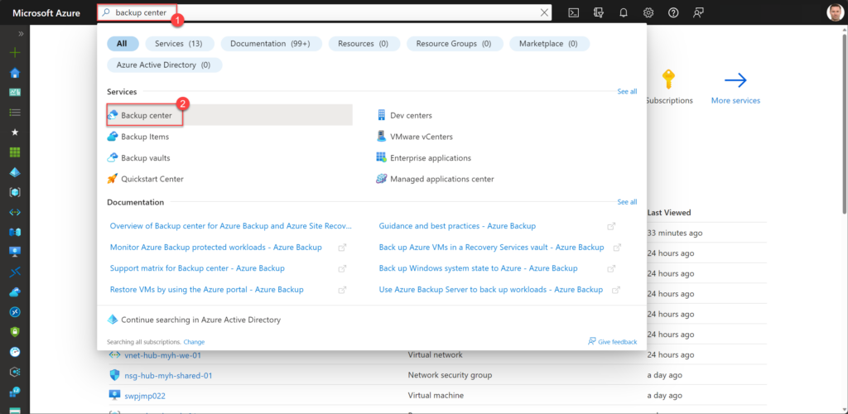Screen dimensions: 848x414
Task: Open Guidance and best practices doc
Action: coord(457,226)
